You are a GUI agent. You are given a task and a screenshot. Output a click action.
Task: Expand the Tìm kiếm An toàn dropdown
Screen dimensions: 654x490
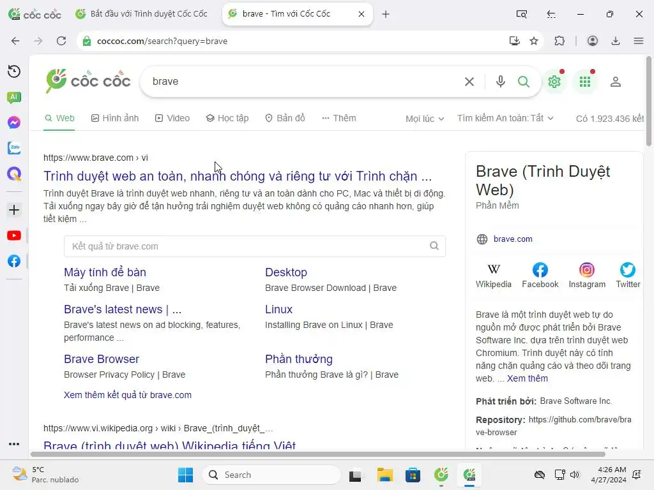pos(505,118)
